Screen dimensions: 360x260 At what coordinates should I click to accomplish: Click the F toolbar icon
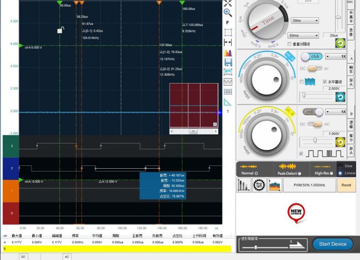point(228,23)
